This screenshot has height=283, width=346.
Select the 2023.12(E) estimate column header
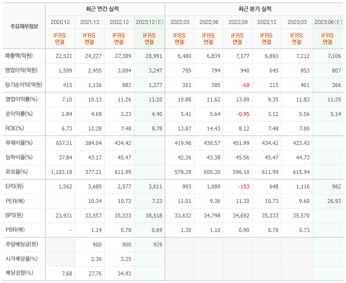pos(150,22)
